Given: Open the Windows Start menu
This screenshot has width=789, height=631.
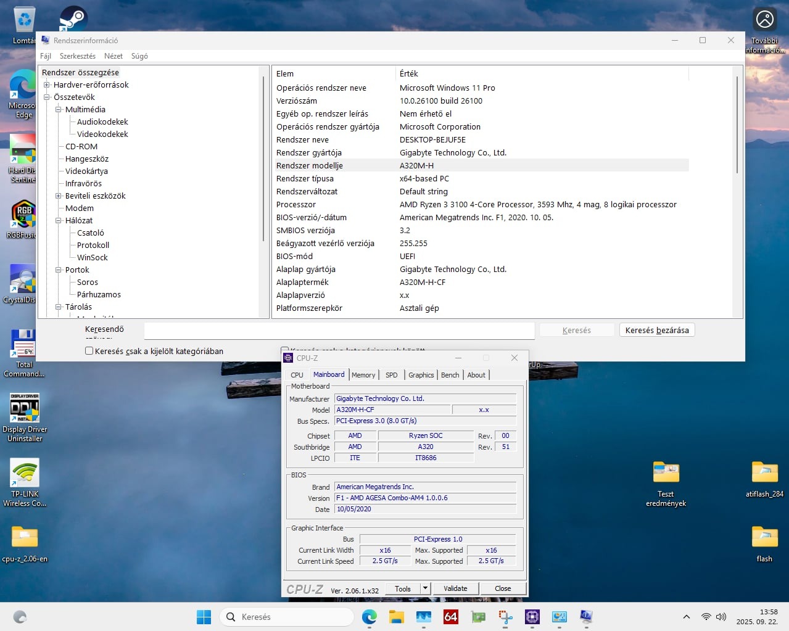Looking at the screenshot, I should point(204,617).
